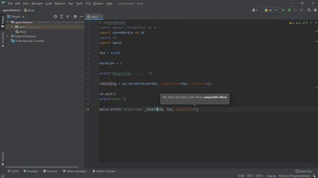Collapse the speechtotext project root

point(8,22)
